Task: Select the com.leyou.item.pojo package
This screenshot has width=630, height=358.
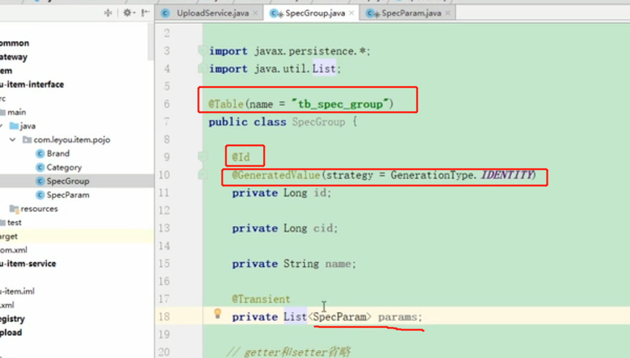Action: pyautogui.click(x=72, y=140)
